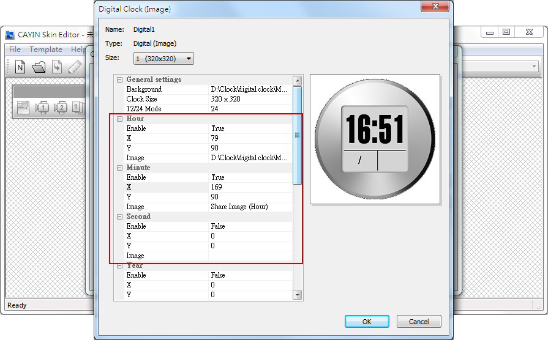The height and width of the screenshot is (340, 548).
Task: Select the Background path value
Action: (250, 89)
